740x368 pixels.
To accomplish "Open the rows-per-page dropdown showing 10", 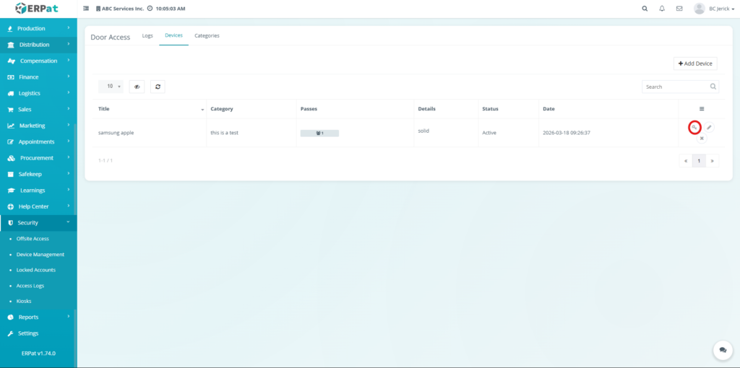I will click(x=111, y=87).
